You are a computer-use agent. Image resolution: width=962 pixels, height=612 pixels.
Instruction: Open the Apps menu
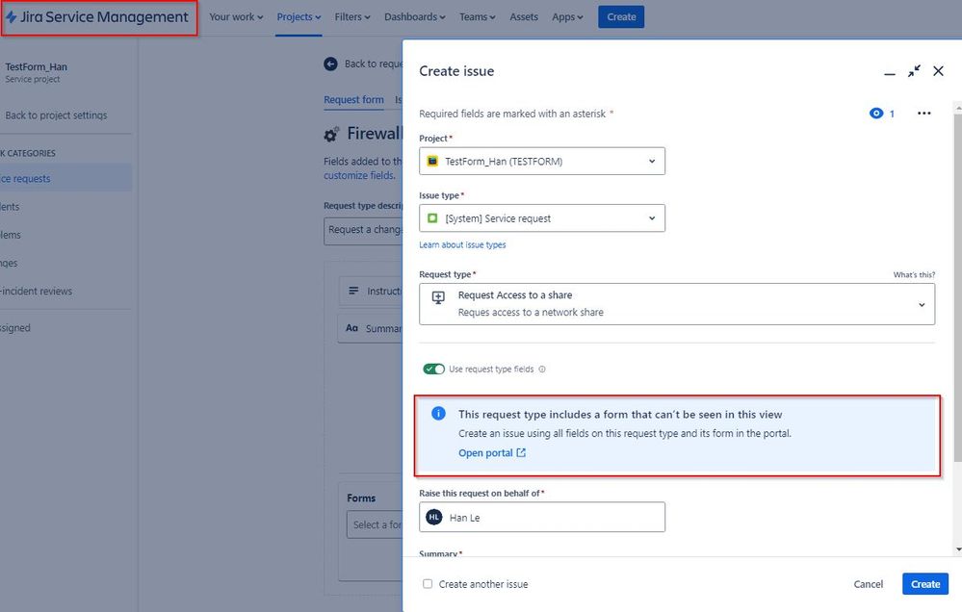tap(567, 17)
